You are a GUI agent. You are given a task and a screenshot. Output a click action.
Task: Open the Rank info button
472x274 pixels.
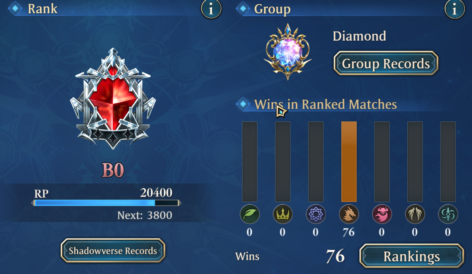[x=211, y=9]
